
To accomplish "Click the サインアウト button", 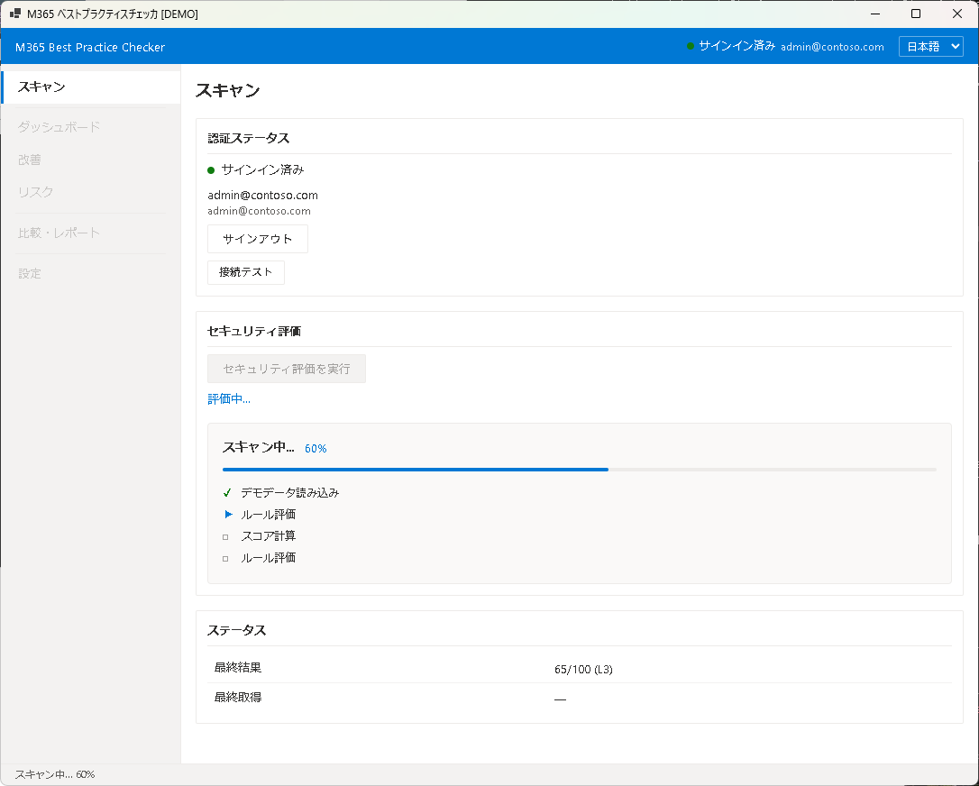I will (x=258, y=239).
